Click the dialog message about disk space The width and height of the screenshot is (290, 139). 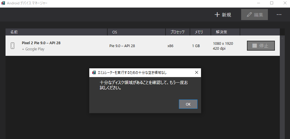coord(144,85)
